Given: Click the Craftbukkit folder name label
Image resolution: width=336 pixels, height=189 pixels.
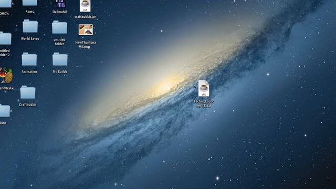Looking at the screenshot, I should [x=28, y=104].
